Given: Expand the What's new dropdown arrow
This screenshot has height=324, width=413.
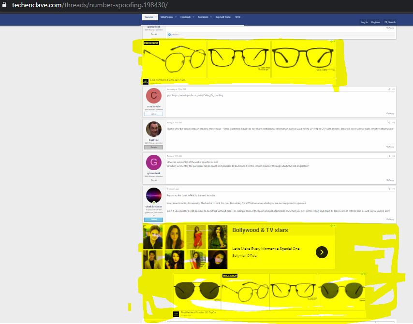Looking at the screenshot, I should coord(176,17).
